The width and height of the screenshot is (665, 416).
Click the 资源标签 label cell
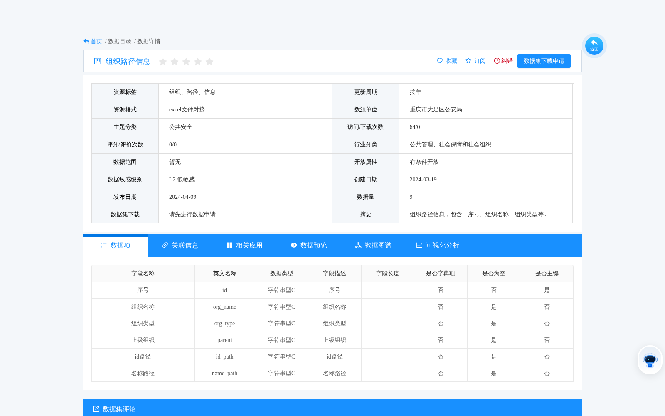click(125, 92)
